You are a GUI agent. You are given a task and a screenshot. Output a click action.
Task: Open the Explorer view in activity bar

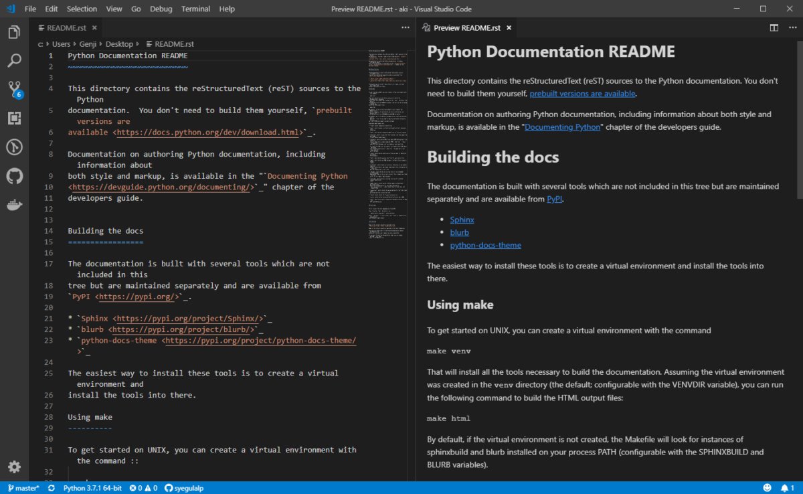pyautogui.click(x=14, y=32)
